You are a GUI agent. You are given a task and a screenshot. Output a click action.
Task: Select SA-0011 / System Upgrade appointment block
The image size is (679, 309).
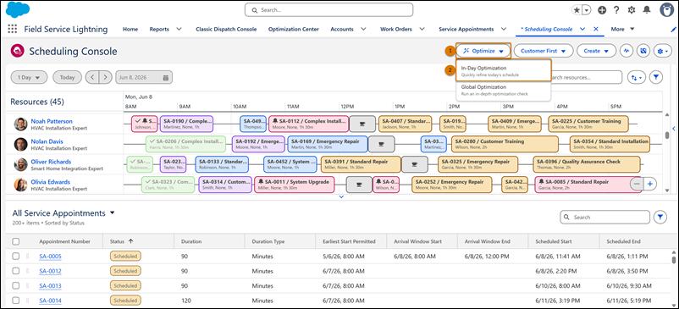pyautogui.click(x=295, y=185)
